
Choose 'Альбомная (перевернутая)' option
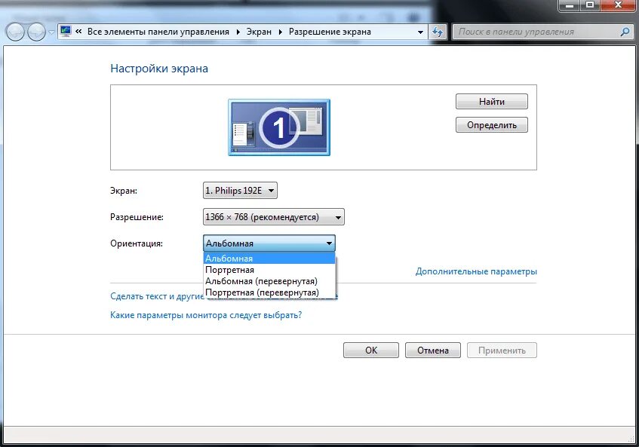[269, 281]
